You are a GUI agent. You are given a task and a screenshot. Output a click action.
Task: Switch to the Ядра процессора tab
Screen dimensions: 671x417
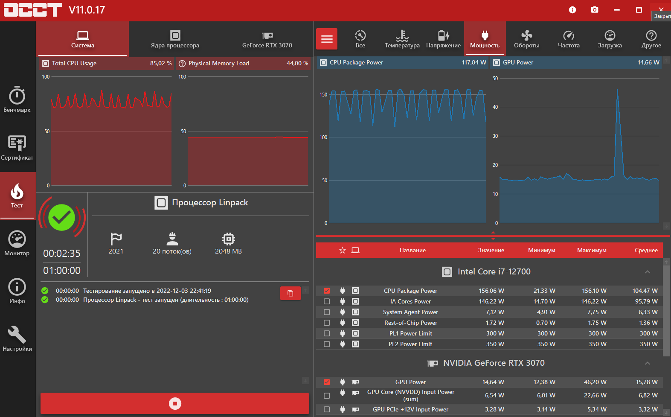point(175,39)
